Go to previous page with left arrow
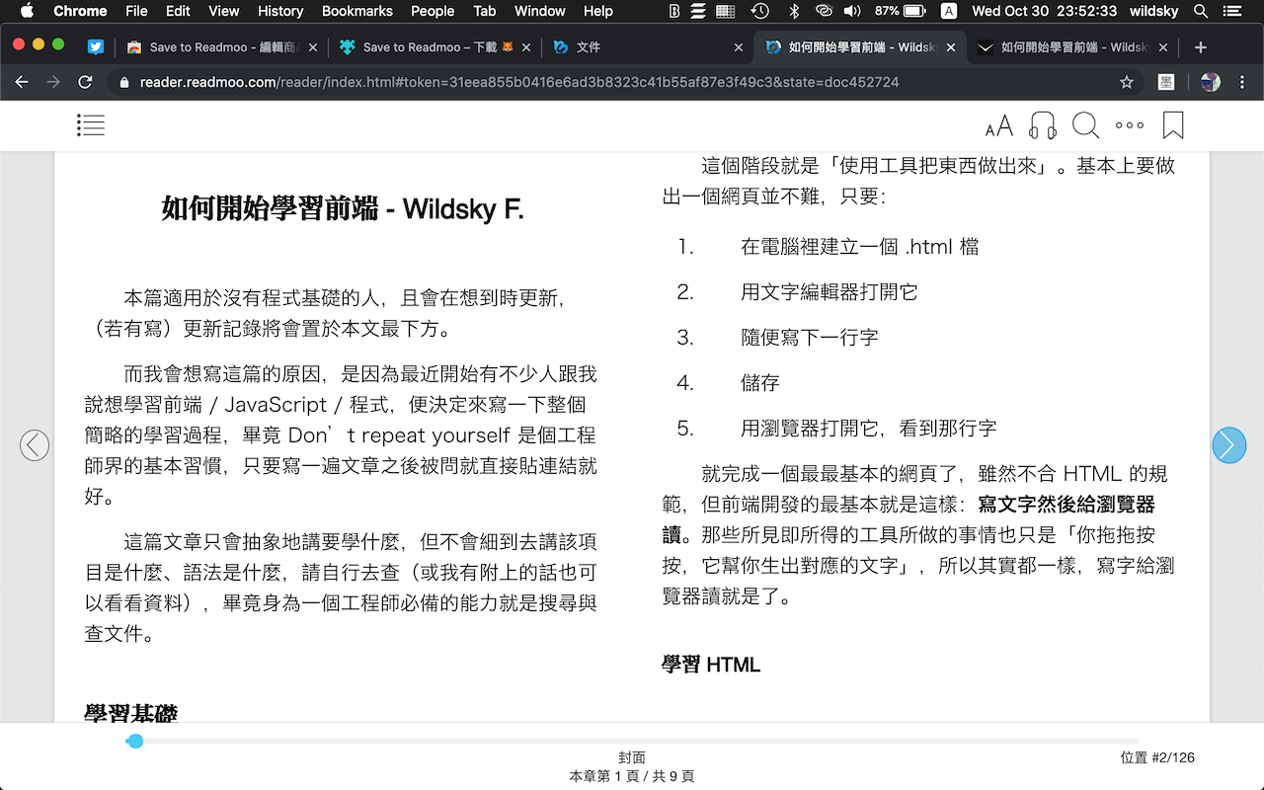 coord(35,445)
